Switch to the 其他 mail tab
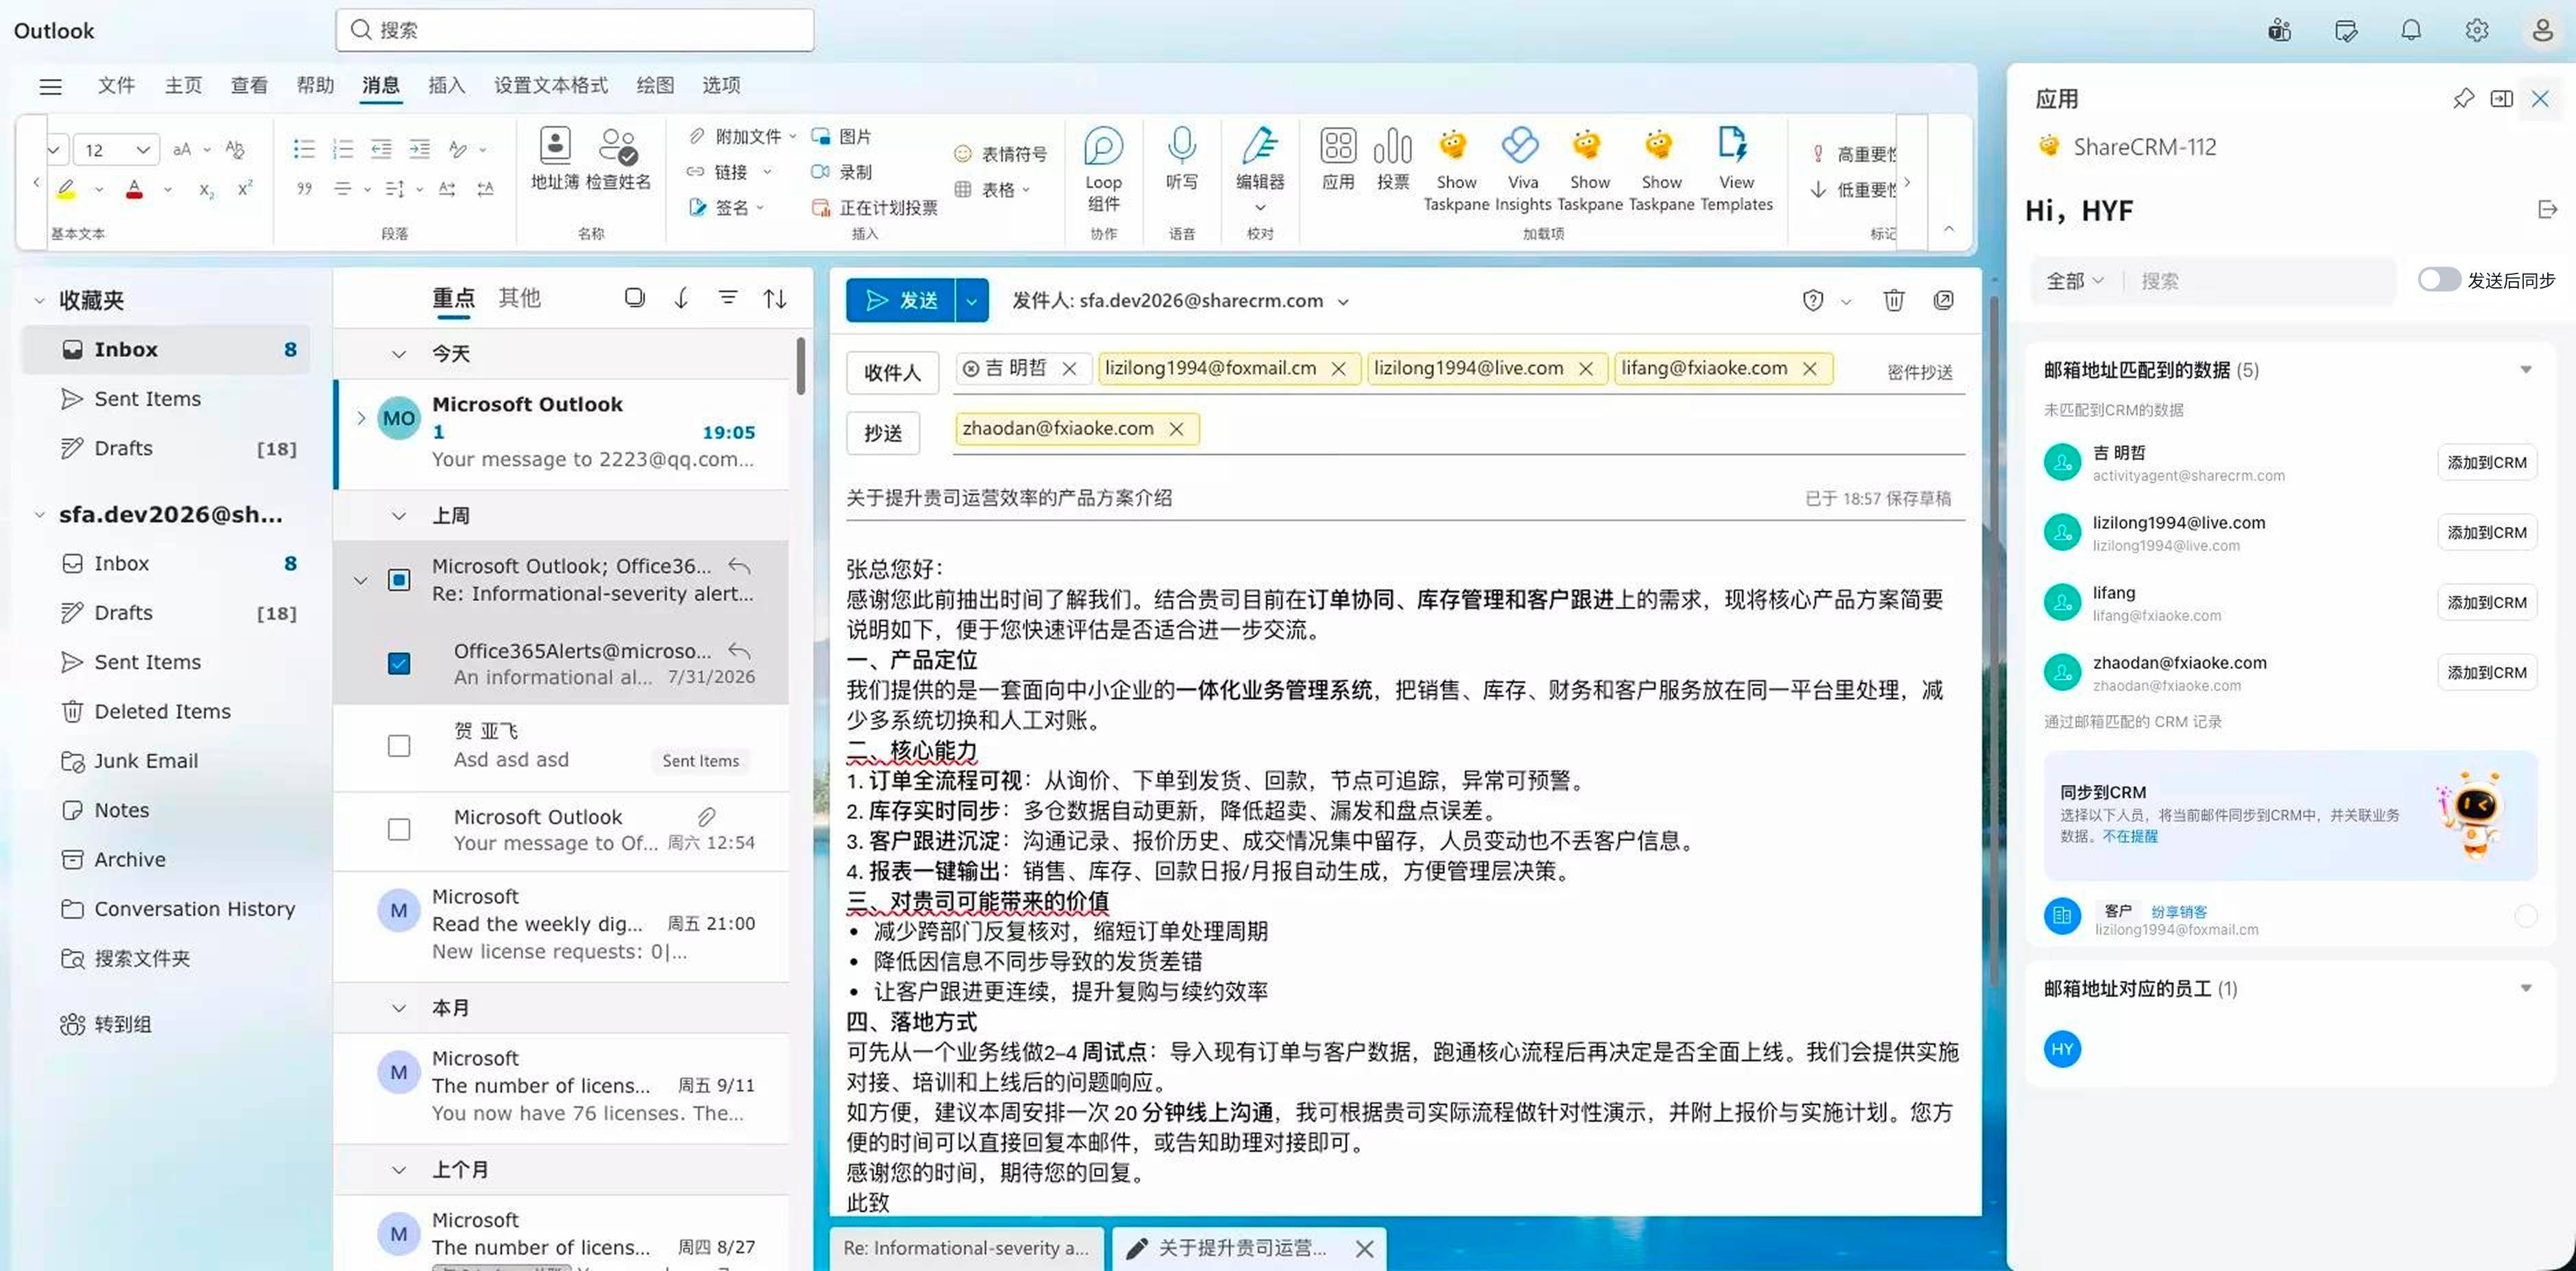The image size is (2576, 1271). (519, 298)
